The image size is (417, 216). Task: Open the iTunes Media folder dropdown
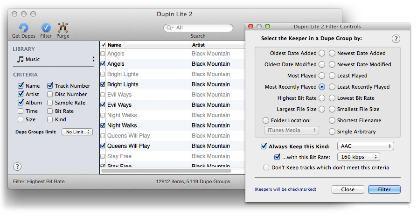tap(291, 130)
